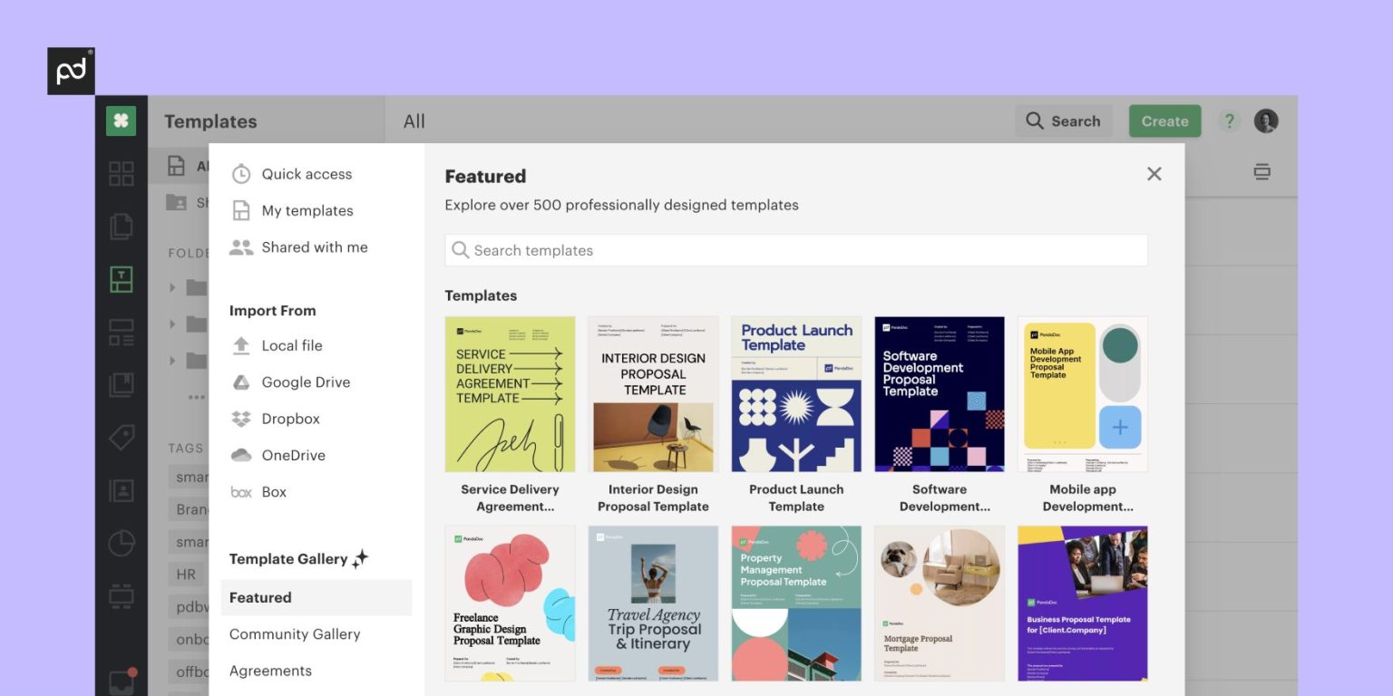Open the Contacts icon in the dark sidebar
Screen dimensions: 1393x696
[x=122, y=491]
